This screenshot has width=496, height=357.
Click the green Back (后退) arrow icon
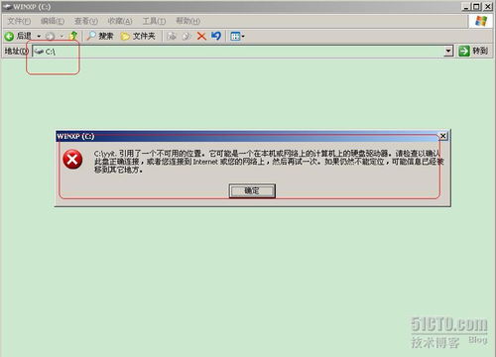pyautogui.click(x=9, y=36)
